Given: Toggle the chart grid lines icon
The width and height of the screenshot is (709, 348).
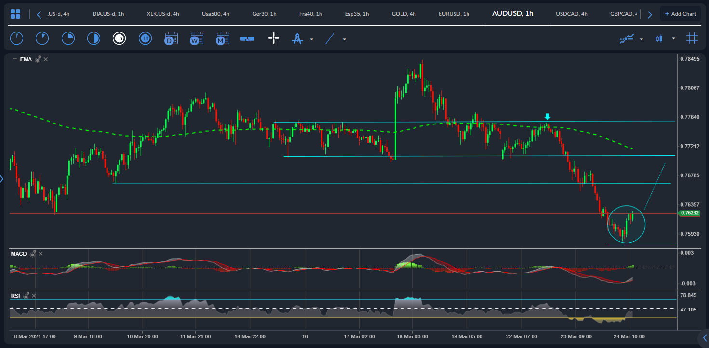Looking at the screenshot, I should tap(692, 38).
